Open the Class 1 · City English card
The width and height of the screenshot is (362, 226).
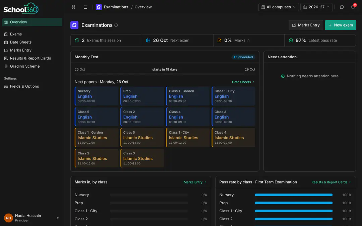(233, 96)
